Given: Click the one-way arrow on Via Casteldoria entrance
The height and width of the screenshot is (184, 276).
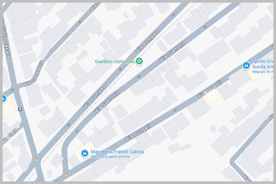Looking at the screenshot, I should tap(12, 90).
